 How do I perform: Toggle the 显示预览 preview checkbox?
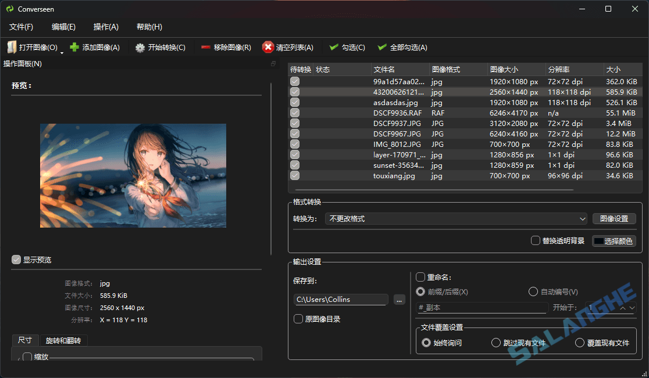coord(16,260)
